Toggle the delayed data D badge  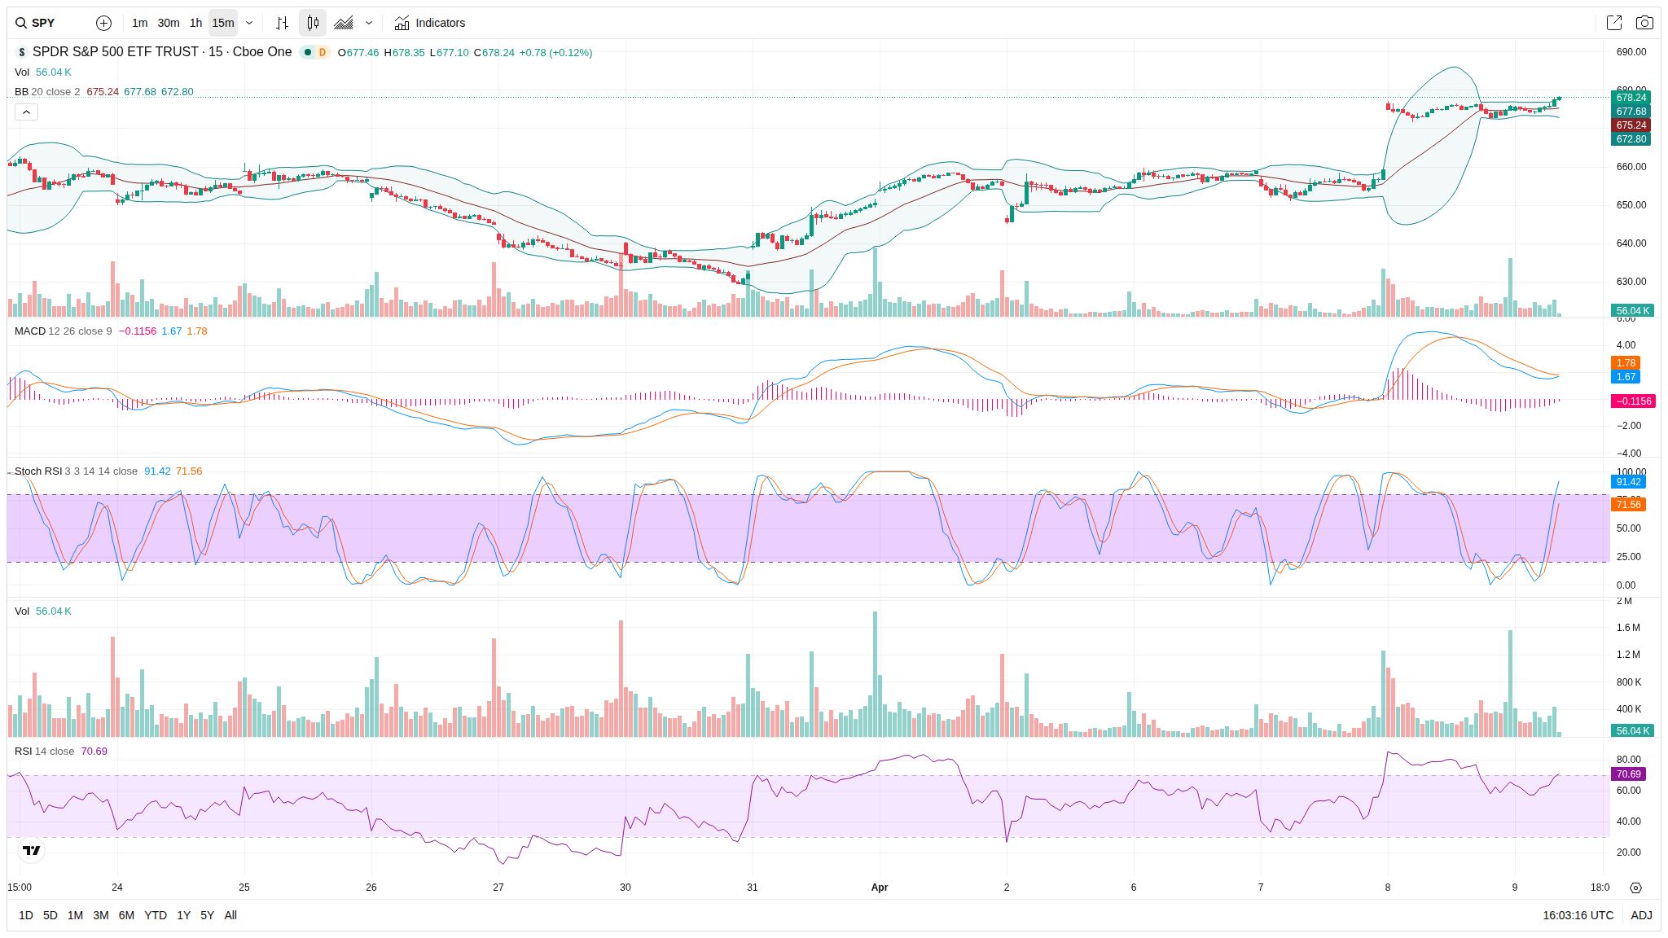tap(323, 52)
